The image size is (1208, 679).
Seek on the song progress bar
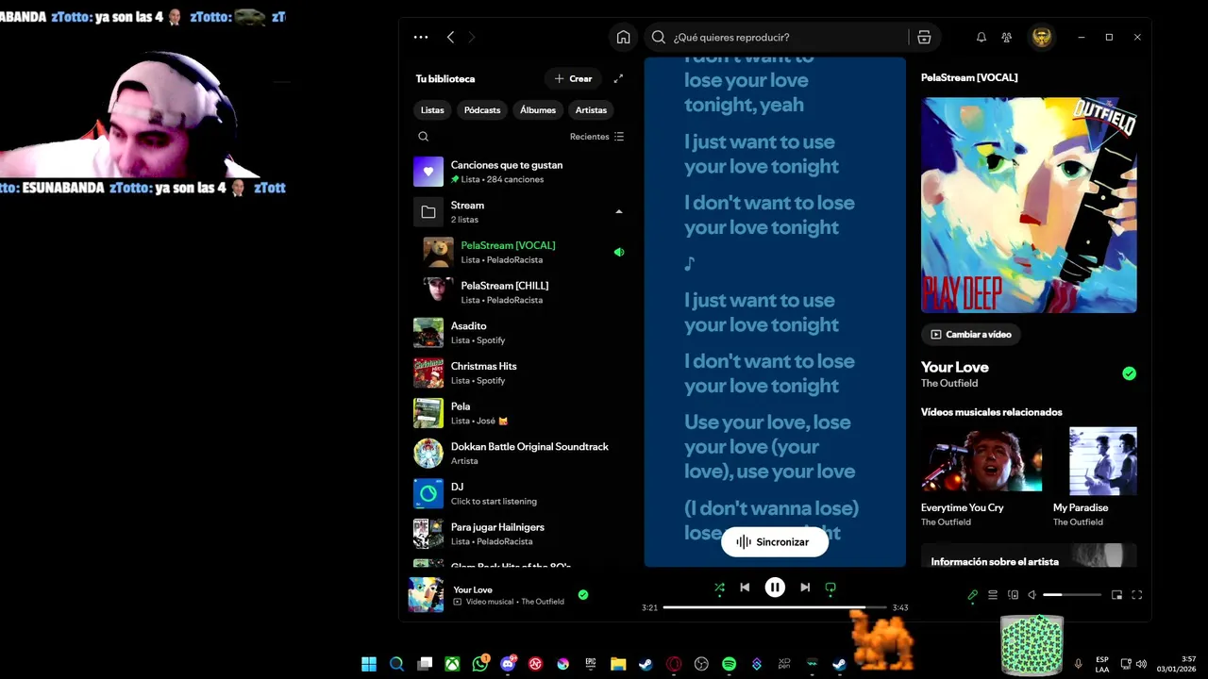pyautogui.click(x=775, y=607)
